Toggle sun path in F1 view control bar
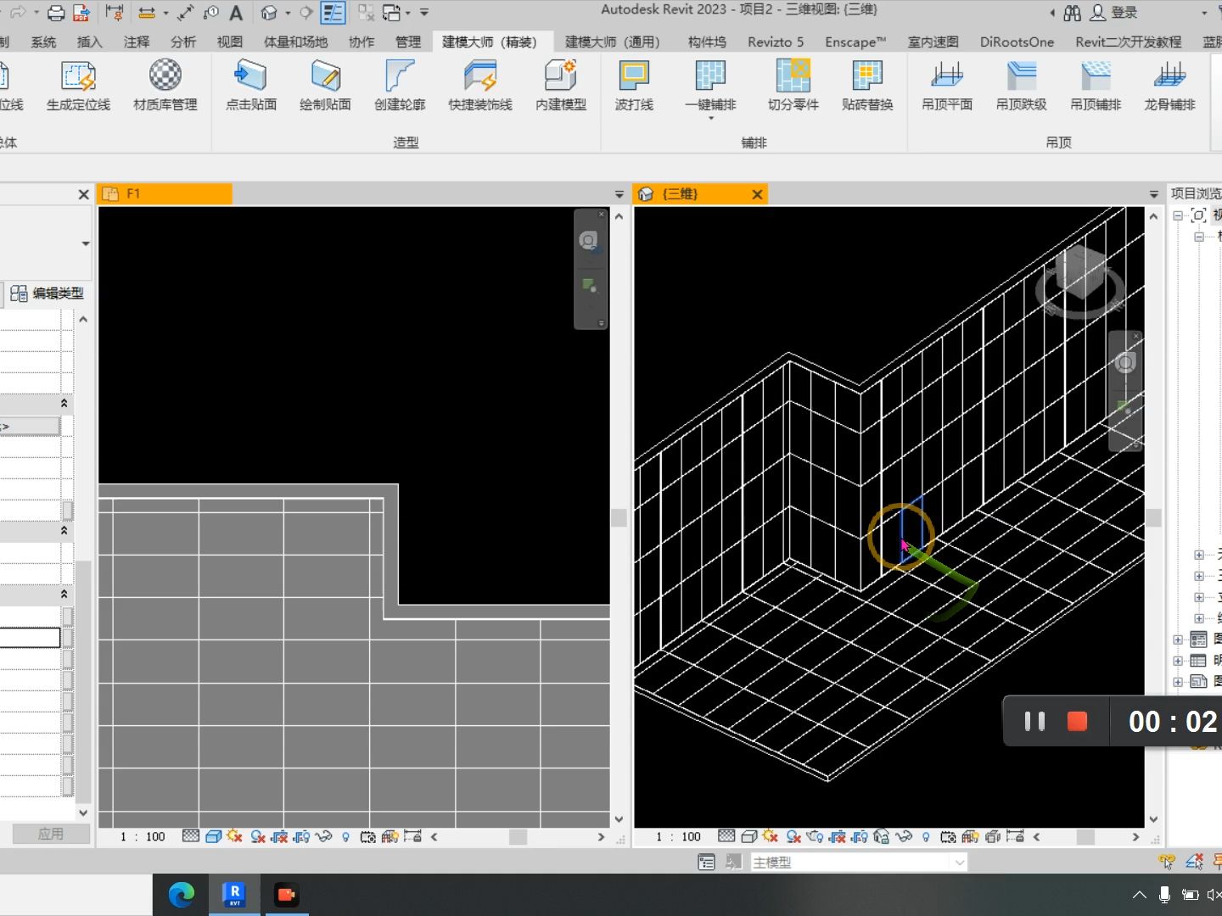 pyautogui.click(x=235, y=836)
